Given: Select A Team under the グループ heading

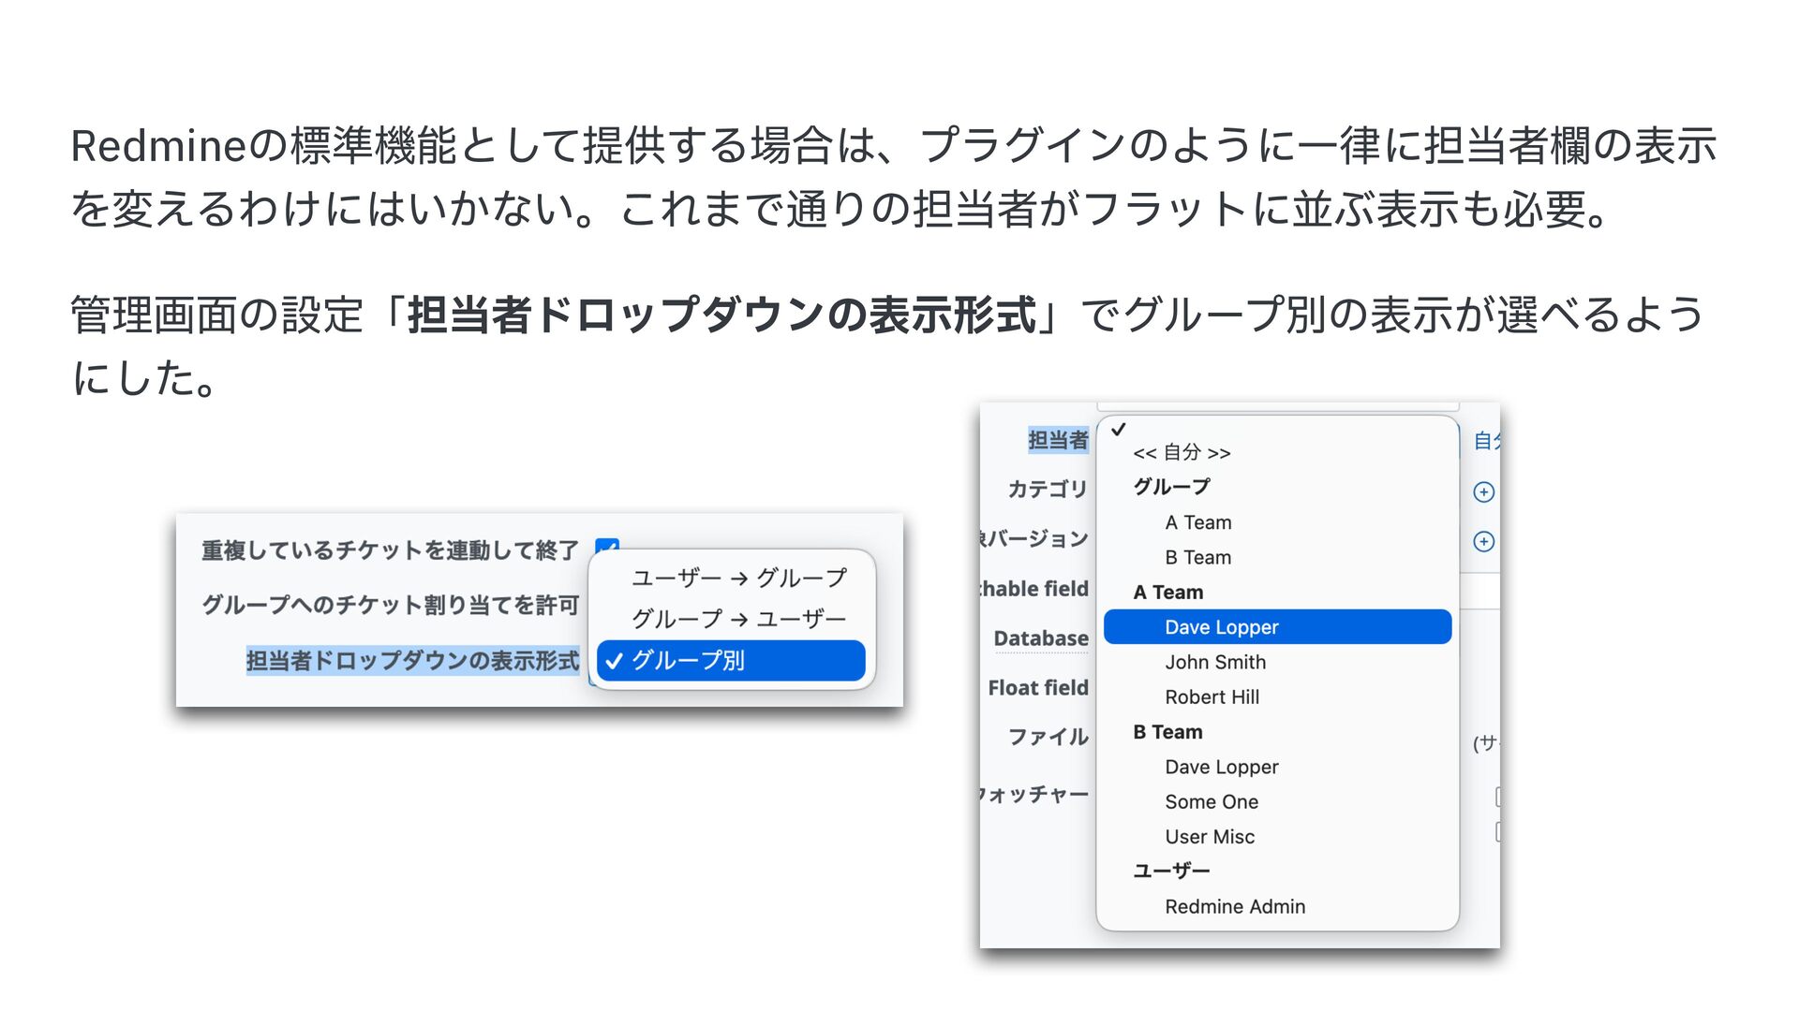Looking at the screenshot, I should (1198, 522).
